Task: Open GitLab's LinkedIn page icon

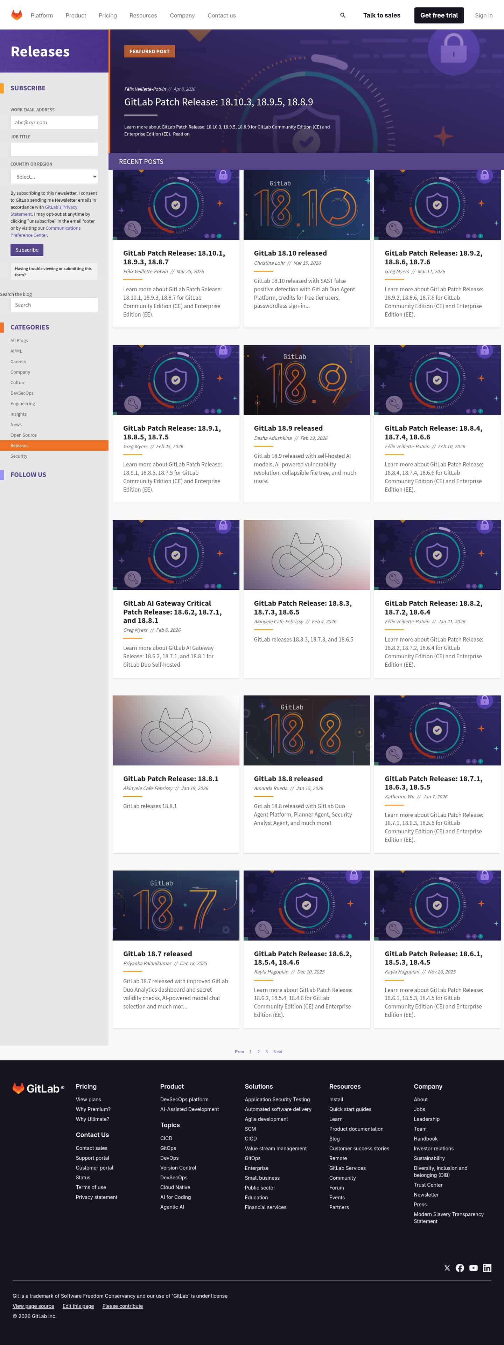Action: pyautogui.click(x=487, y=1268)
